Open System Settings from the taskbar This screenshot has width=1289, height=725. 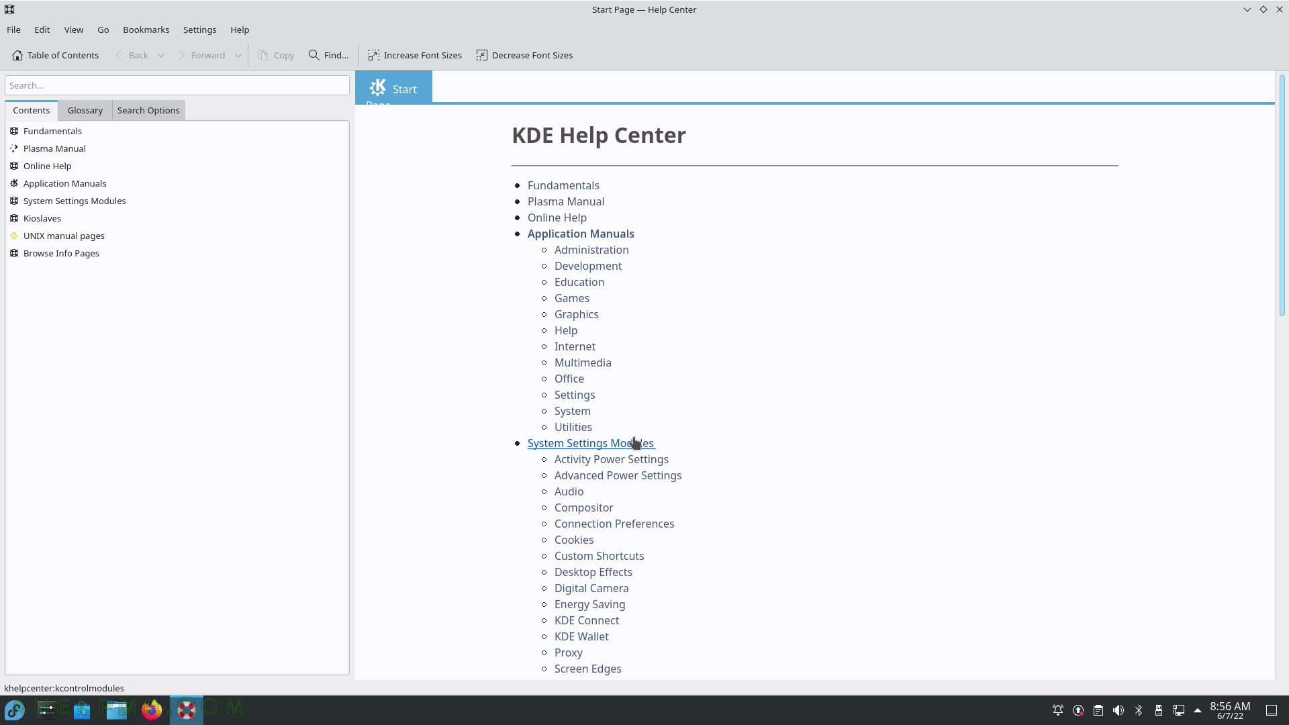(47, 710)
